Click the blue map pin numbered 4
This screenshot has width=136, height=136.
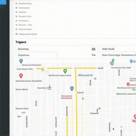pos(72,88)
